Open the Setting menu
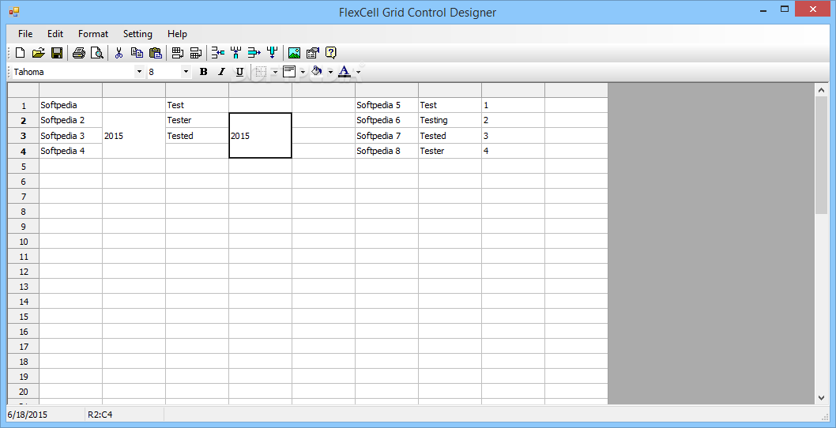Screen dimensions: 836x428 137,34
